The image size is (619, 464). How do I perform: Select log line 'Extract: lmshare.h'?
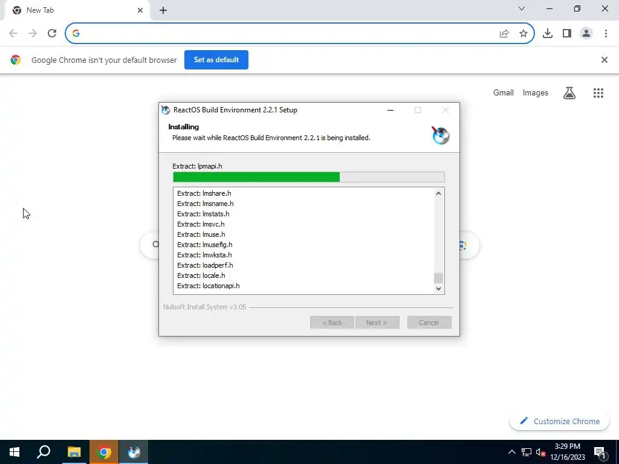(204, 193)
